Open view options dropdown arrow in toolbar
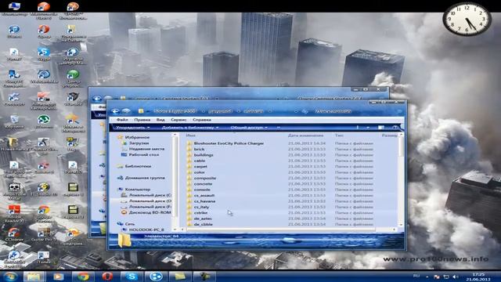The image size is (501, 282). [368, 128]
